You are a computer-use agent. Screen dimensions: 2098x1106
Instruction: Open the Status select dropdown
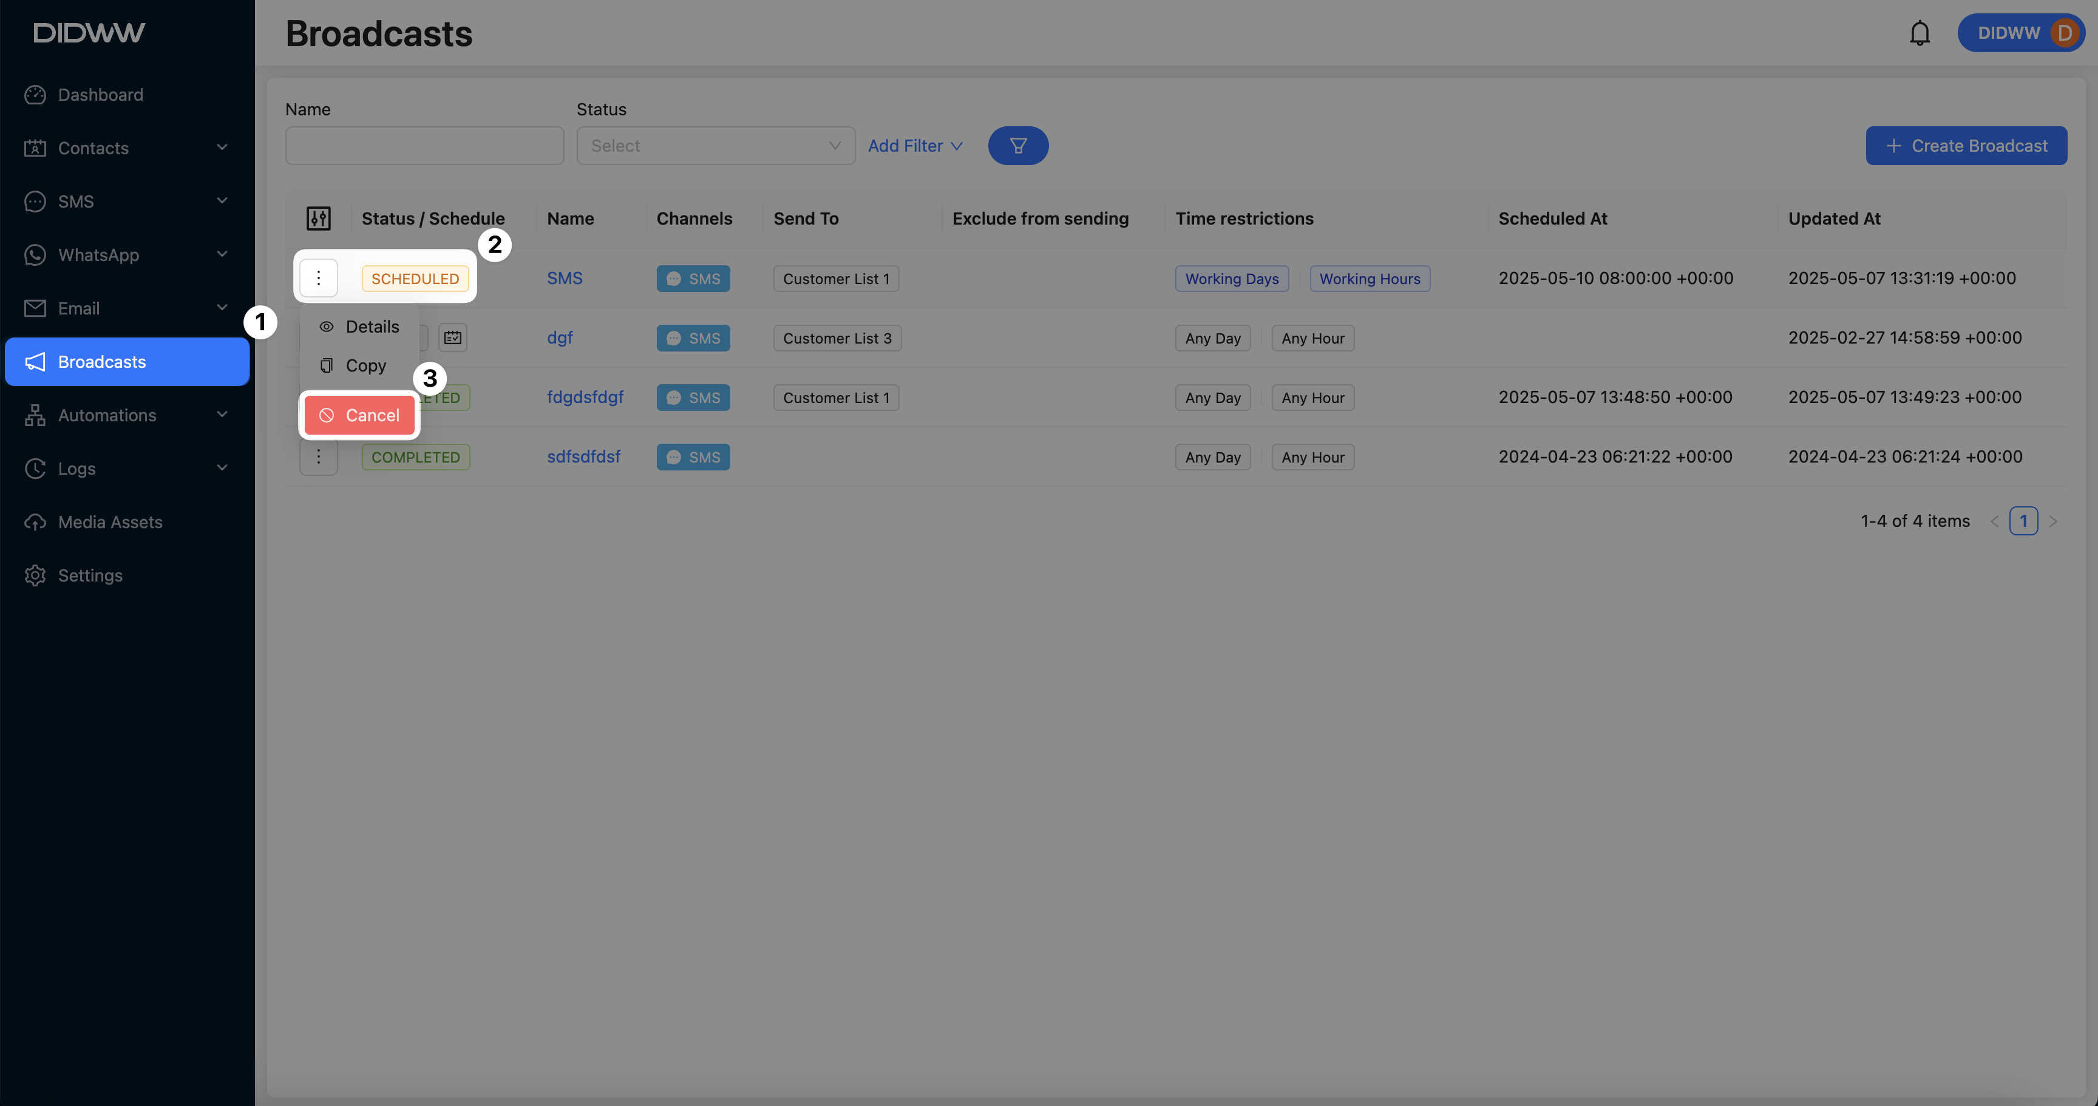coord(715,146)
